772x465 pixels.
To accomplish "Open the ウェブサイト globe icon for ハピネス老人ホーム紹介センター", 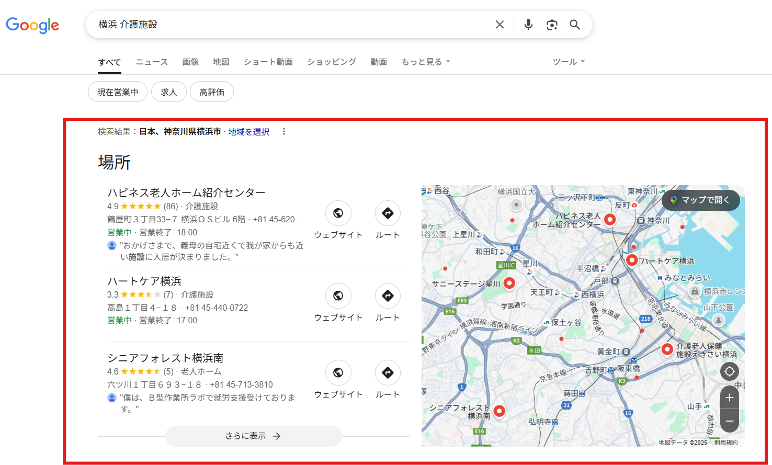I will click(x=338, y=213).
